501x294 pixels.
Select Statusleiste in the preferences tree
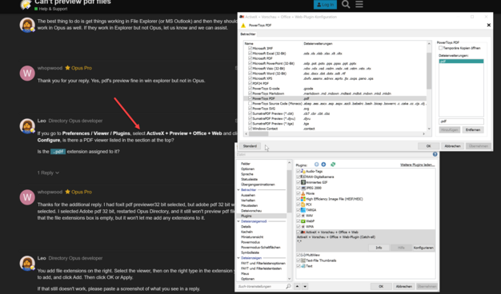tap(249, 179)
